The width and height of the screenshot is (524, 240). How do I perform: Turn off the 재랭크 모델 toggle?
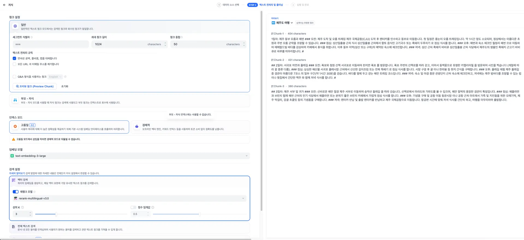click(16, 192)
